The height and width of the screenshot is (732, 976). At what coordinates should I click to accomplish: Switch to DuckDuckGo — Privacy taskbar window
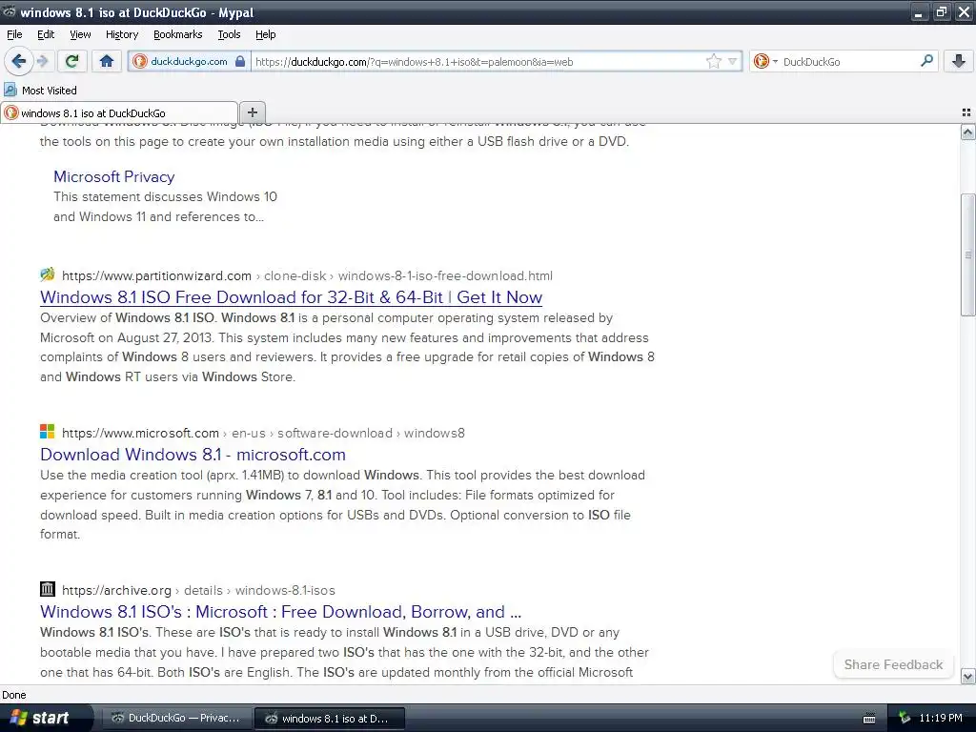pos(175,718)
